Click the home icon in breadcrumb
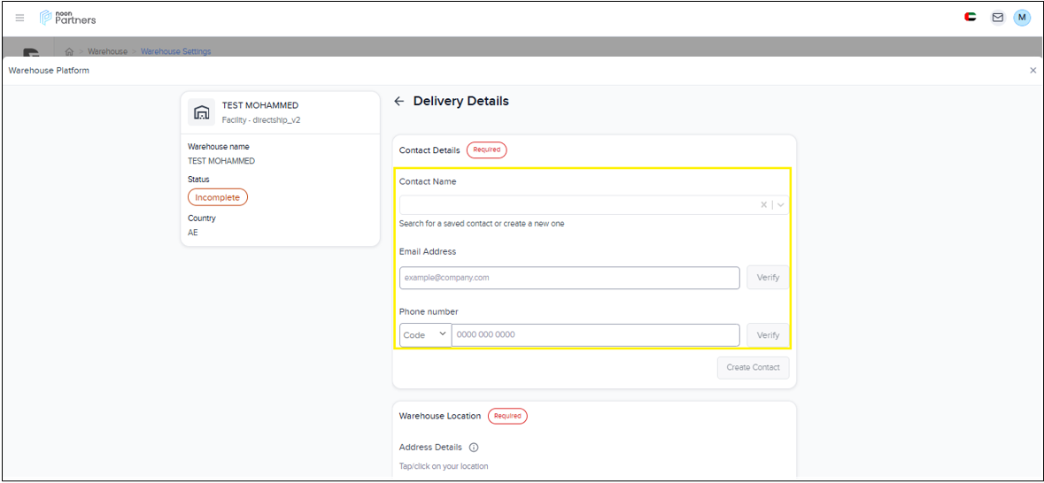Screen dimensions: 1044x483 (69, 51)
